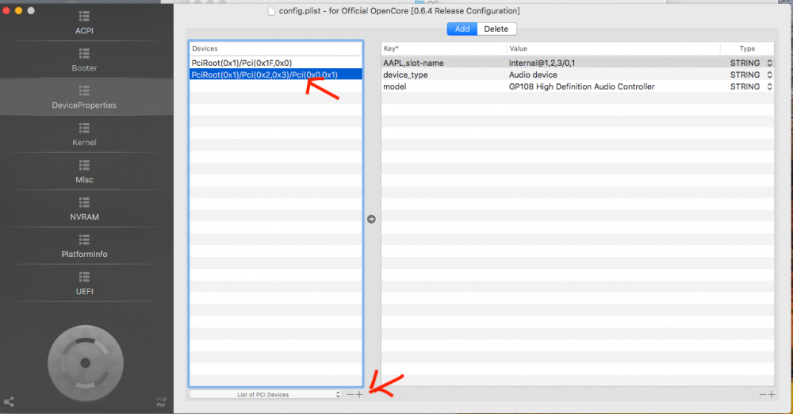Select device PciRoot(0x1)/Pci(0x2,0x3)/Pci(0x0,0x1)
The height and width of the screenshot is (414, 793).
click(x=276, y=75)
